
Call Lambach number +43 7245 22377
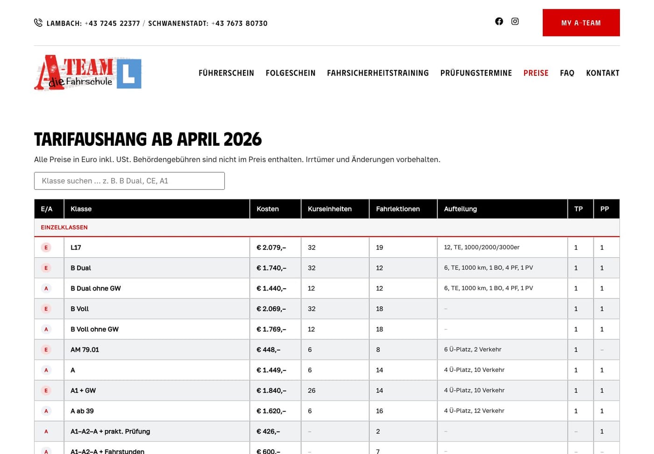pyautogui.click(x=112, y=23)
